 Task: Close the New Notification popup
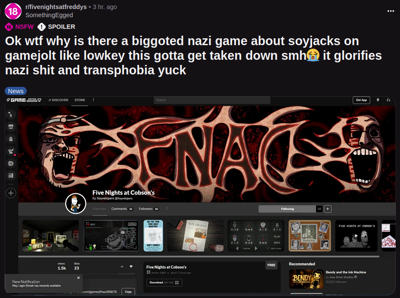78,278
